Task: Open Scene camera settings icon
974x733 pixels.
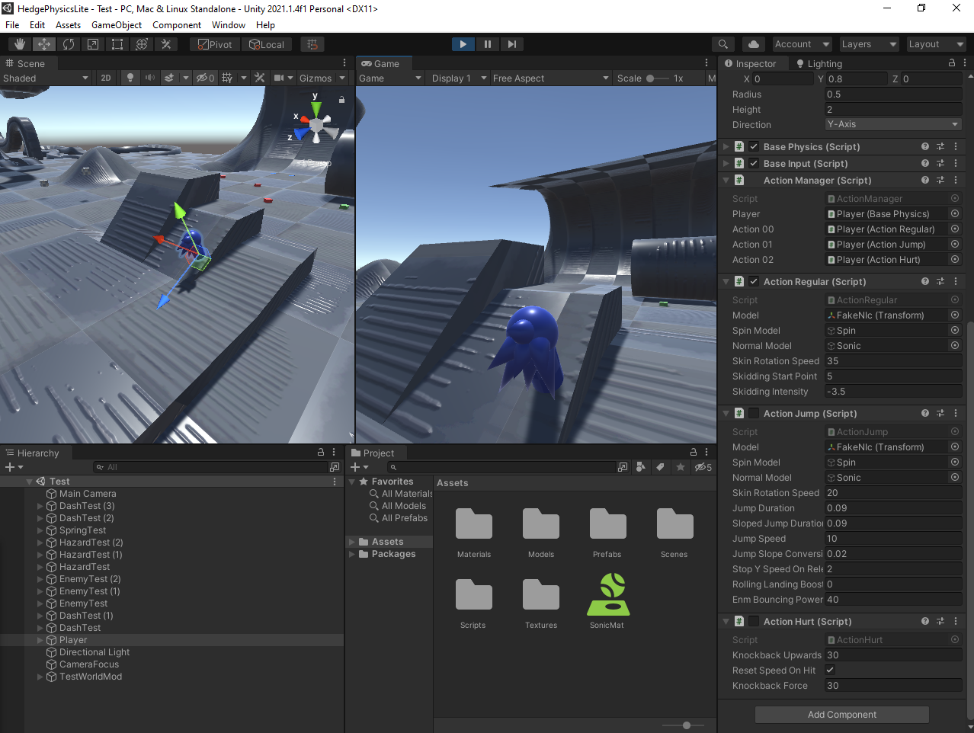Action: click(x=279, y=78)
